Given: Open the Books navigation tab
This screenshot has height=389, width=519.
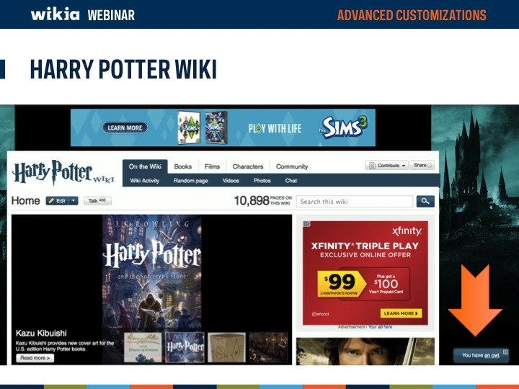Looking at the screenshot, I should click(183, 166).
